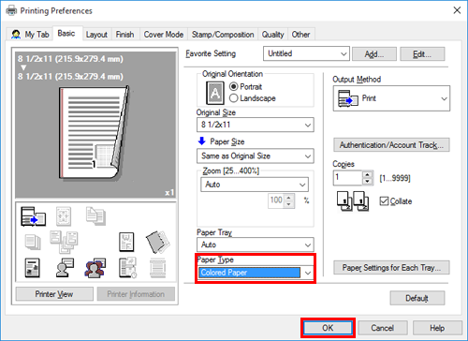Screen dimensions: 468x341
Task: Switch to the Stamp/Composition tab
Action: (x=223, y=35)
